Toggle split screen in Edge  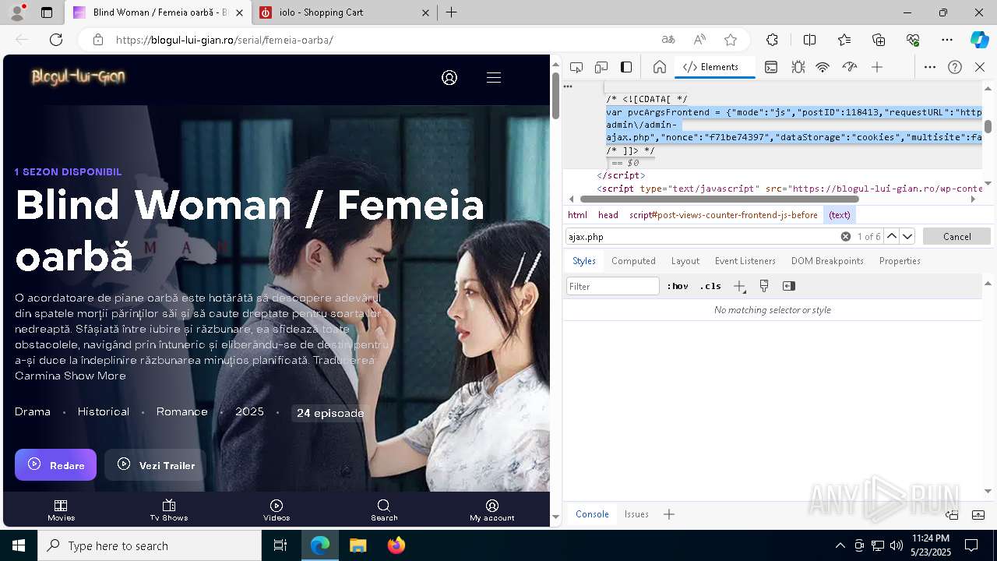pos(809,40)
